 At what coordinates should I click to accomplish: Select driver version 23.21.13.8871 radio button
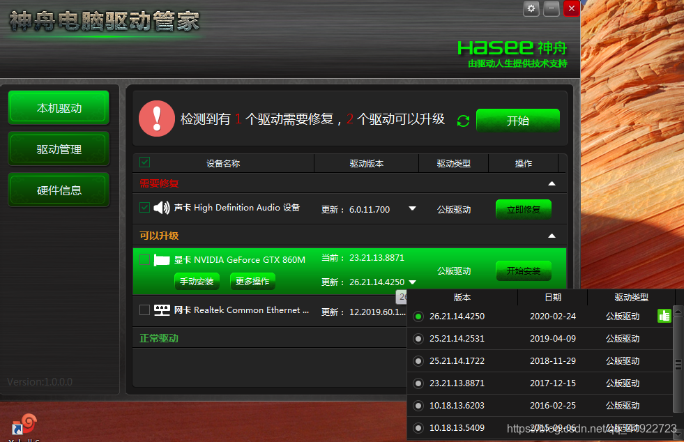(x=418, y=383)
